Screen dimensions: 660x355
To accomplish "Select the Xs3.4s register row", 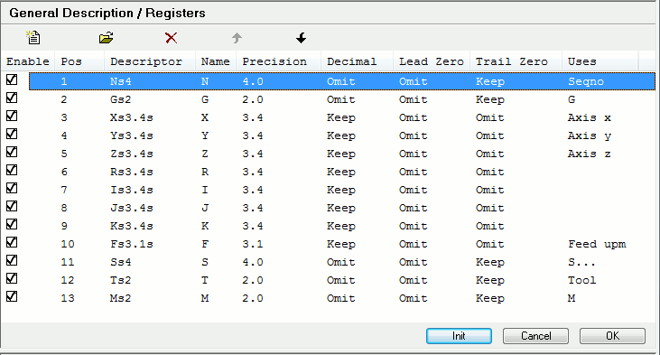I will [342, 117].
